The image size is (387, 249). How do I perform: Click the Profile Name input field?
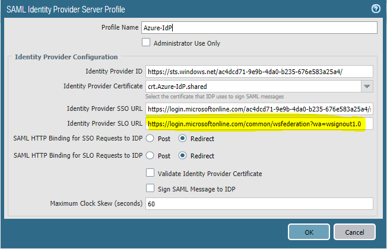click(259, 28)
